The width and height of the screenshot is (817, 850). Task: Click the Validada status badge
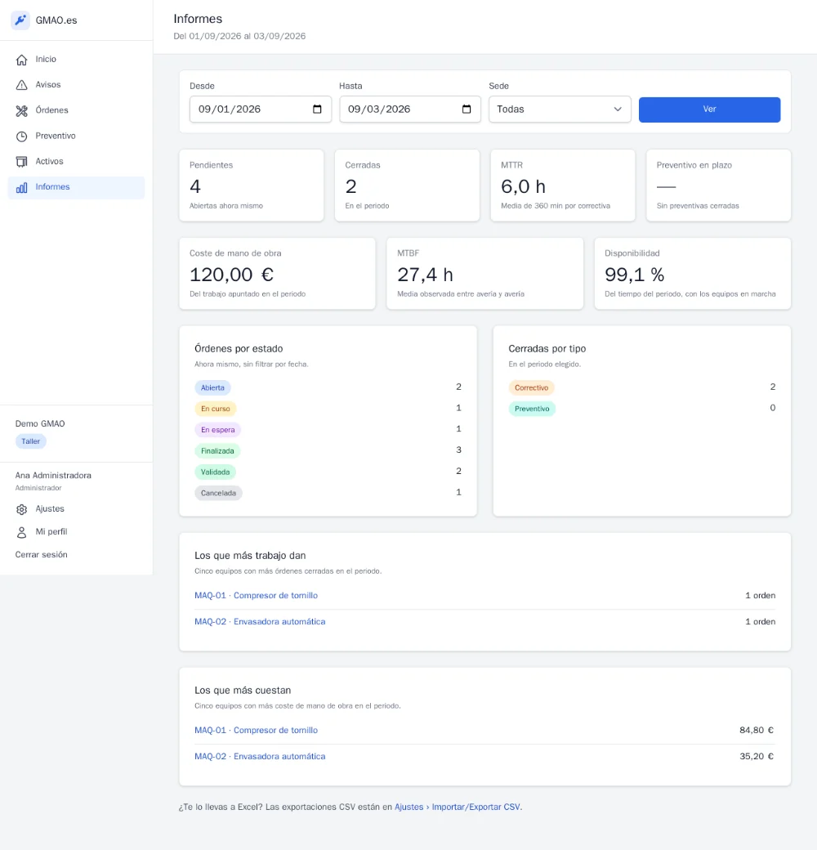click(215, 472)
